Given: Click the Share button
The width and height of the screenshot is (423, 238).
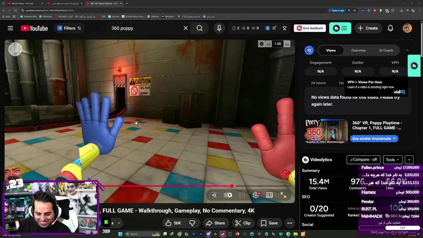Looking at the screenshot, I should (215, 223).
